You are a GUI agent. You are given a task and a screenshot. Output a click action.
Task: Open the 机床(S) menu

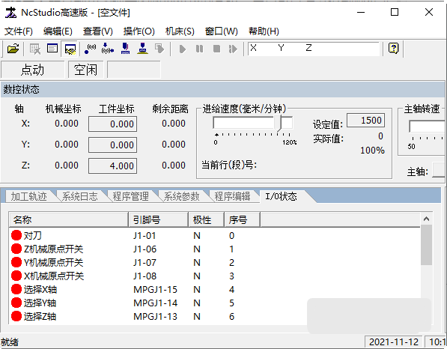point(180,31)
